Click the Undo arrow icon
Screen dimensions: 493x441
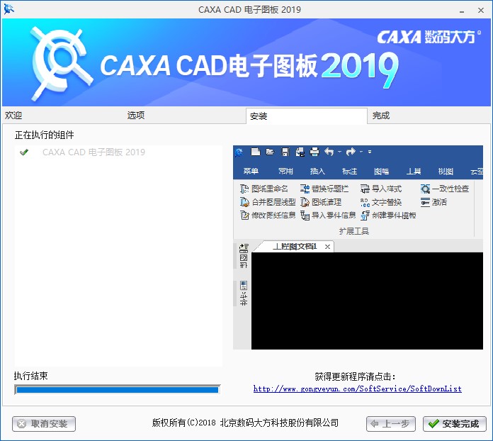pos(329,152)
